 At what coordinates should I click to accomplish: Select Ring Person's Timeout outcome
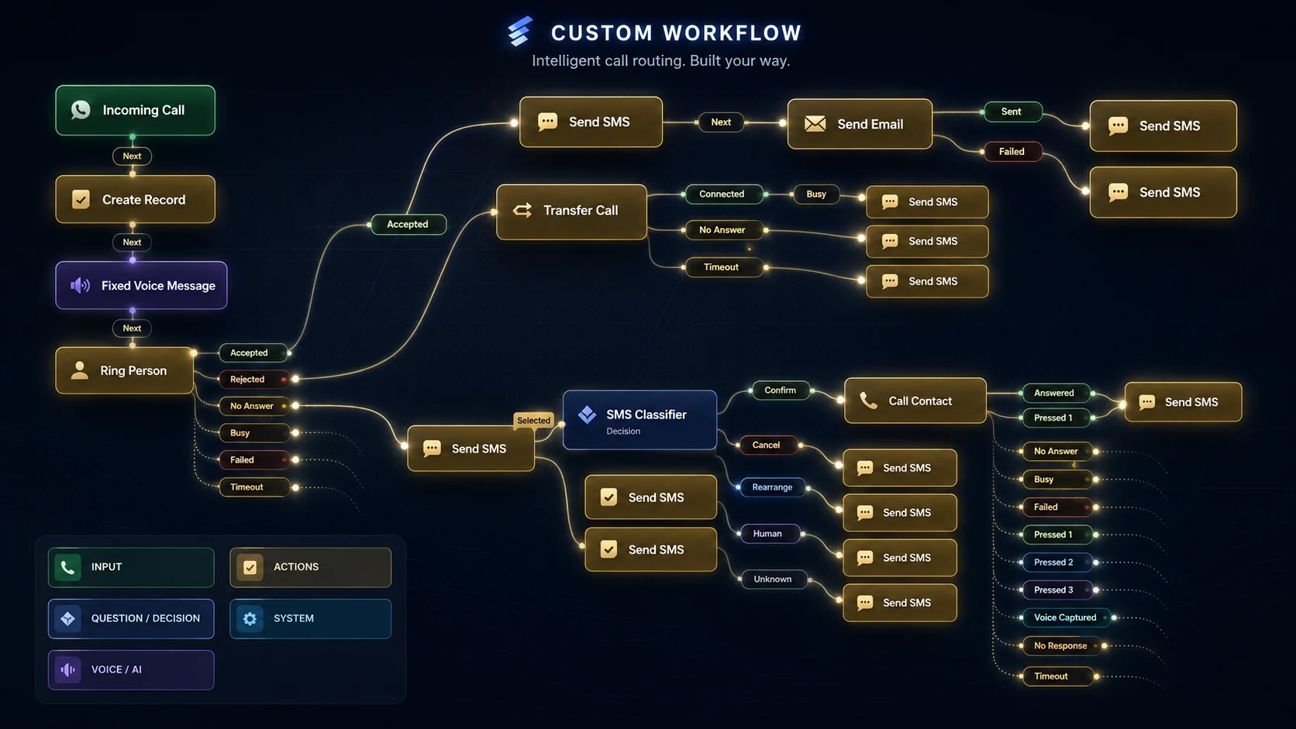pyautogui.click(x=254, y=487)
